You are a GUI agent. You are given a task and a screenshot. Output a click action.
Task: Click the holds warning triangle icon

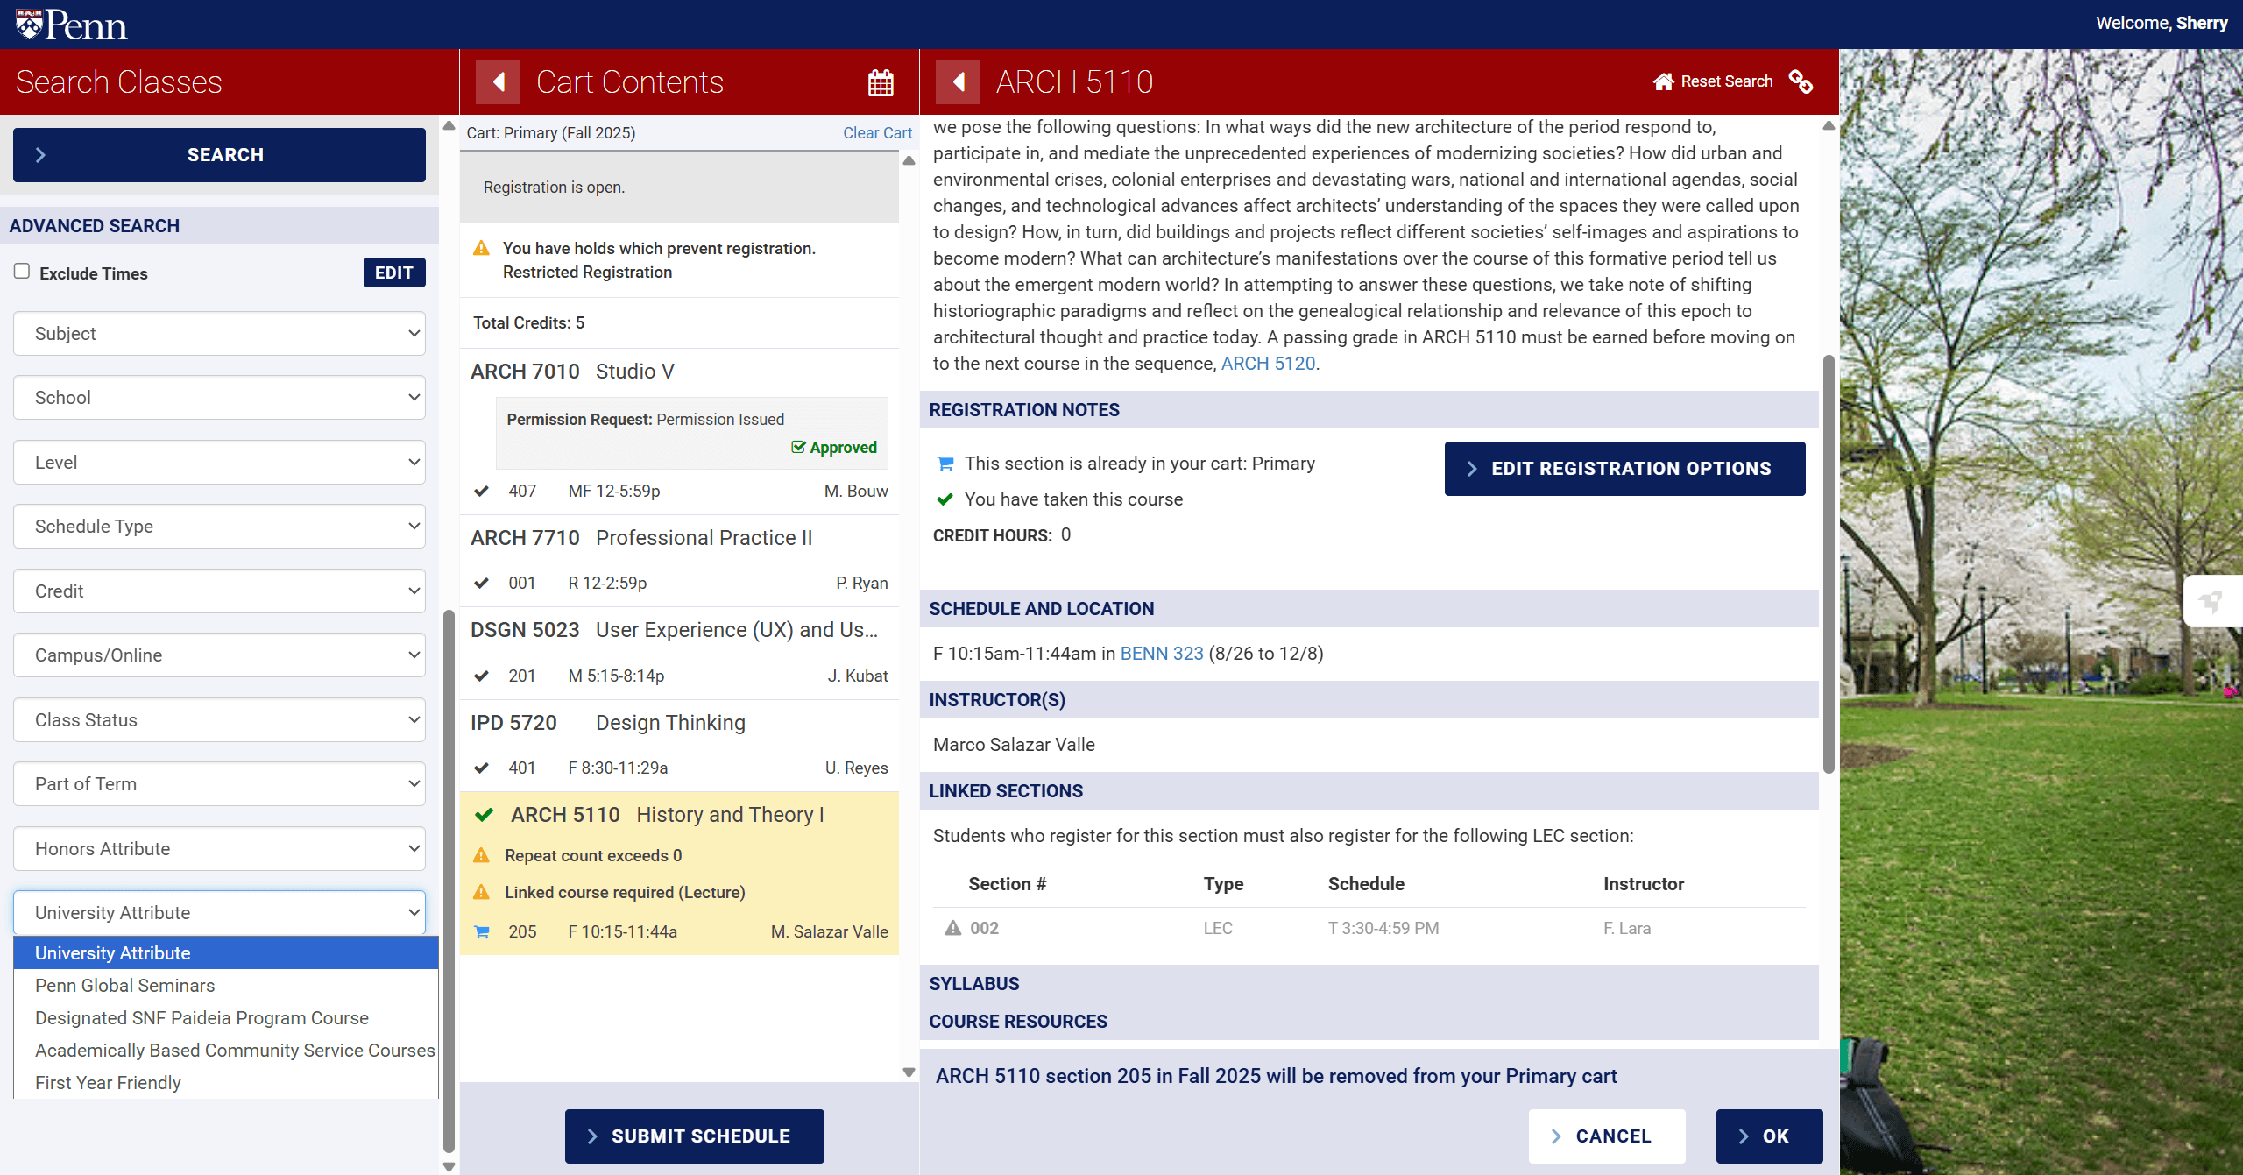(481, 249)
